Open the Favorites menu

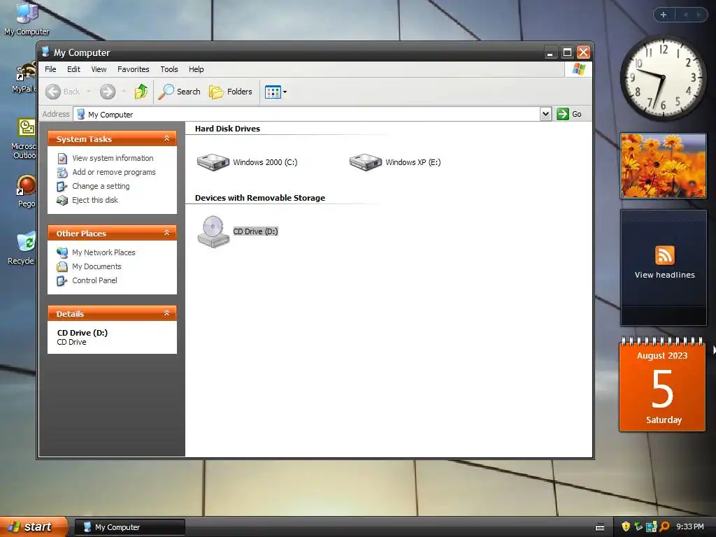coord(134,69)
